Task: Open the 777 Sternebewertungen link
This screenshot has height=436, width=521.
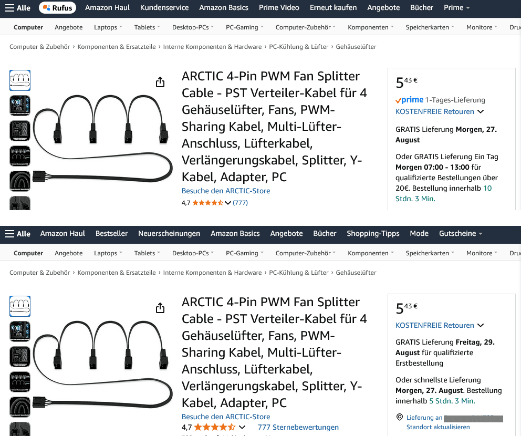Action: coord(298,427)
